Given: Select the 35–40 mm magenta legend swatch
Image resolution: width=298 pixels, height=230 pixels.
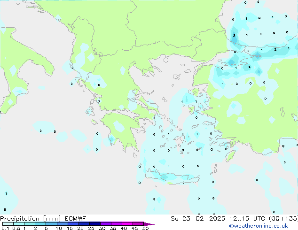Looking at the screenshot, I should click(116, 224).
